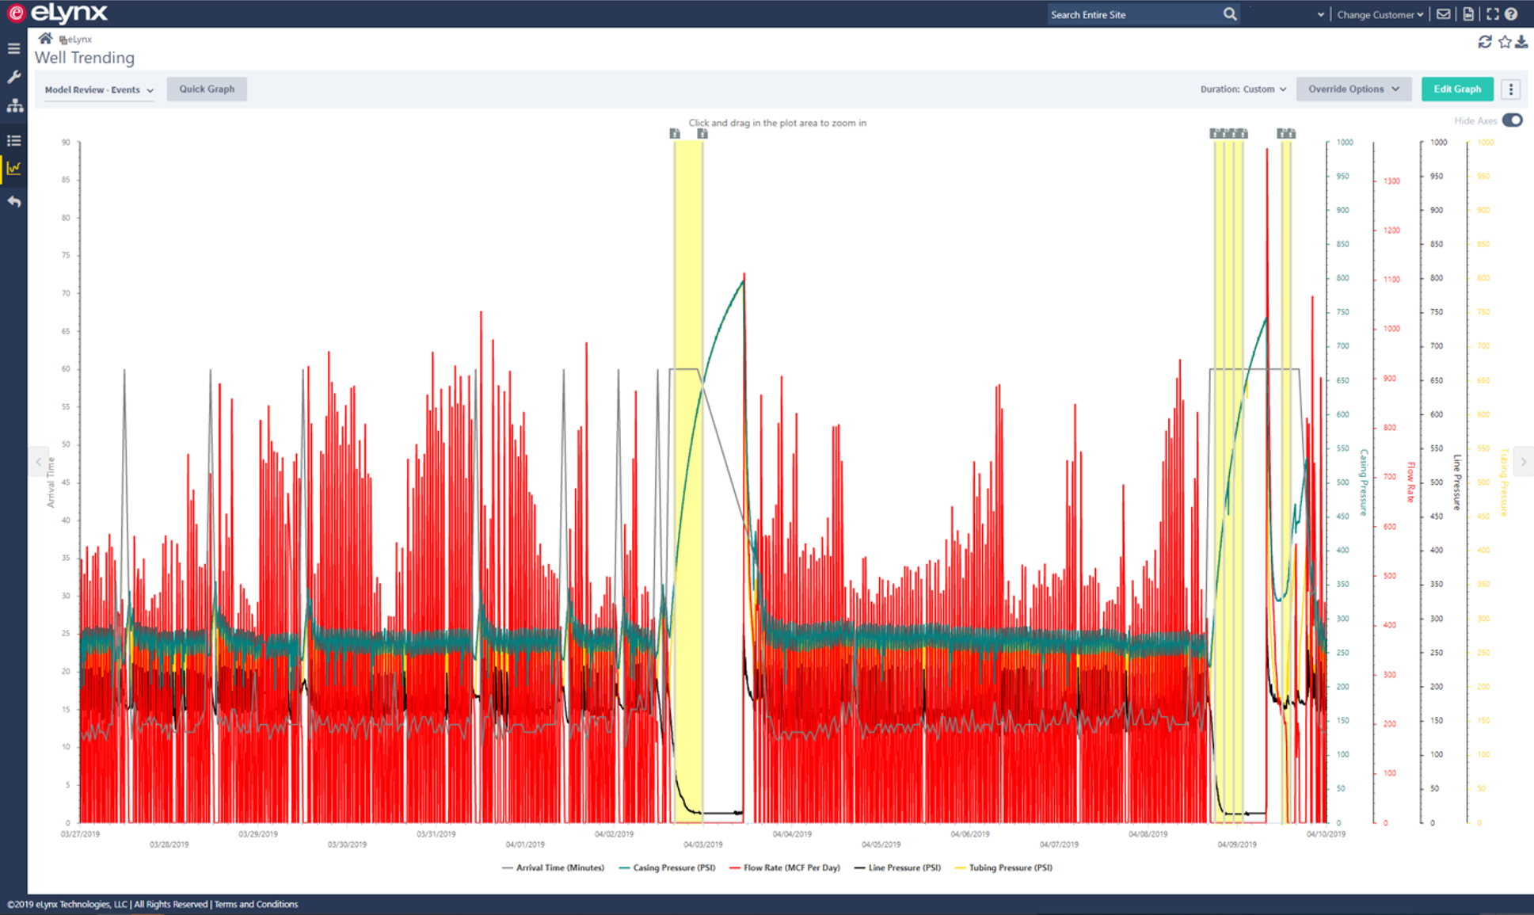The height and width of the screenshot is (915, 1534).
Task: Open the Terms and Conditions link
Action: (256, 904)
